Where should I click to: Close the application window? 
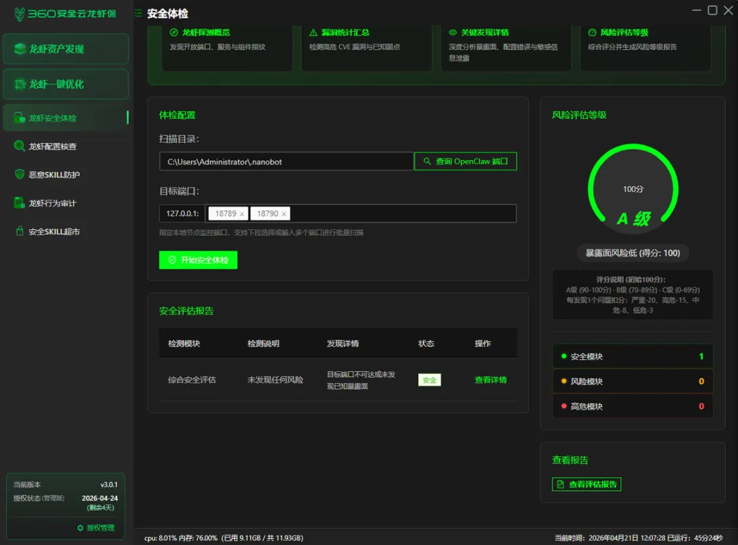point(728,10)
